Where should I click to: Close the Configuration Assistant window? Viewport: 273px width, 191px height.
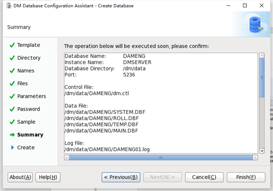262,6
